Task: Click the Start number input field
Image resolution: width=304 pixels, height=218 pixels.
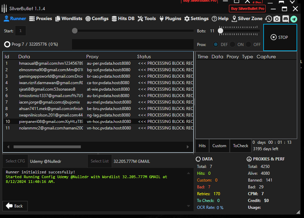Action: [x=20, y=31]
